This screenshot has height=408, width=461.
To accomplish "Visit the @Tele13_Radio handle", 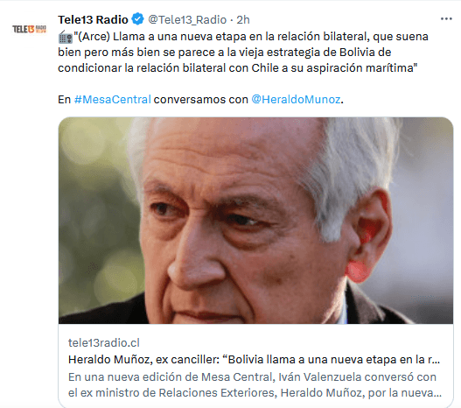I will (x=187, y=20).
